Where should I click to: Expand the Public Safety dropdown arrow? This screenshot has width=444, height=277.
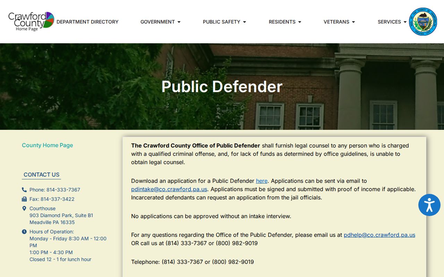pyautogui.click(x=245, y=22)
